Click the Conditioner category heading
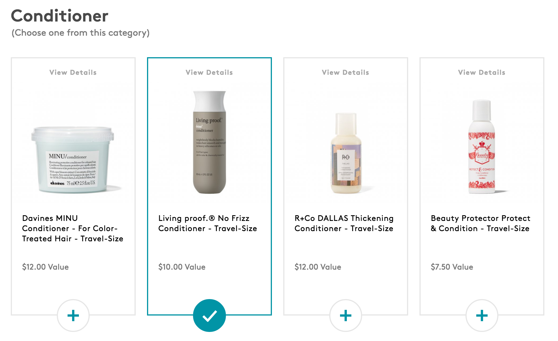The height and width of the screenshot is (341, 558). click(x=60, y=16)
